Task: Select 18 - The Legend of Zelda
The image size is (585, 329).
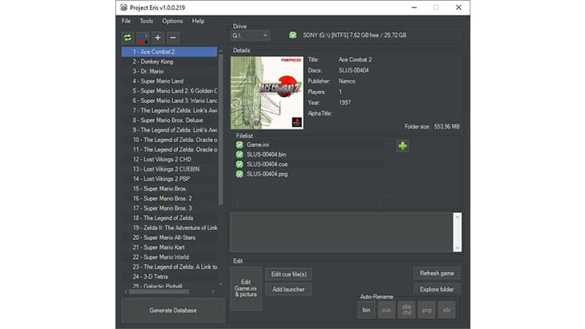Action: (170, 218)
